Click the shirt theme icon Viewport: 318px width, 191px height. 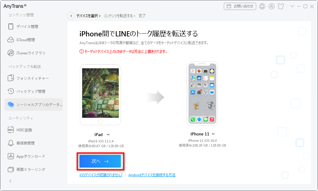(281, 6)
